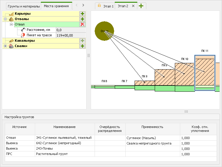The image size is (222, 167).
Task: Click the Свалки warning pile icon
Action: click(11, 46)
